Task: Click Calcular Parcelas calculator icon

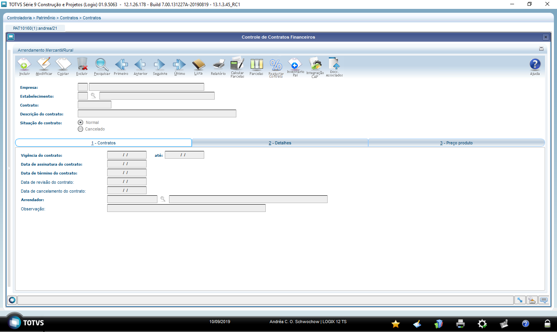Action: (237, 67)
